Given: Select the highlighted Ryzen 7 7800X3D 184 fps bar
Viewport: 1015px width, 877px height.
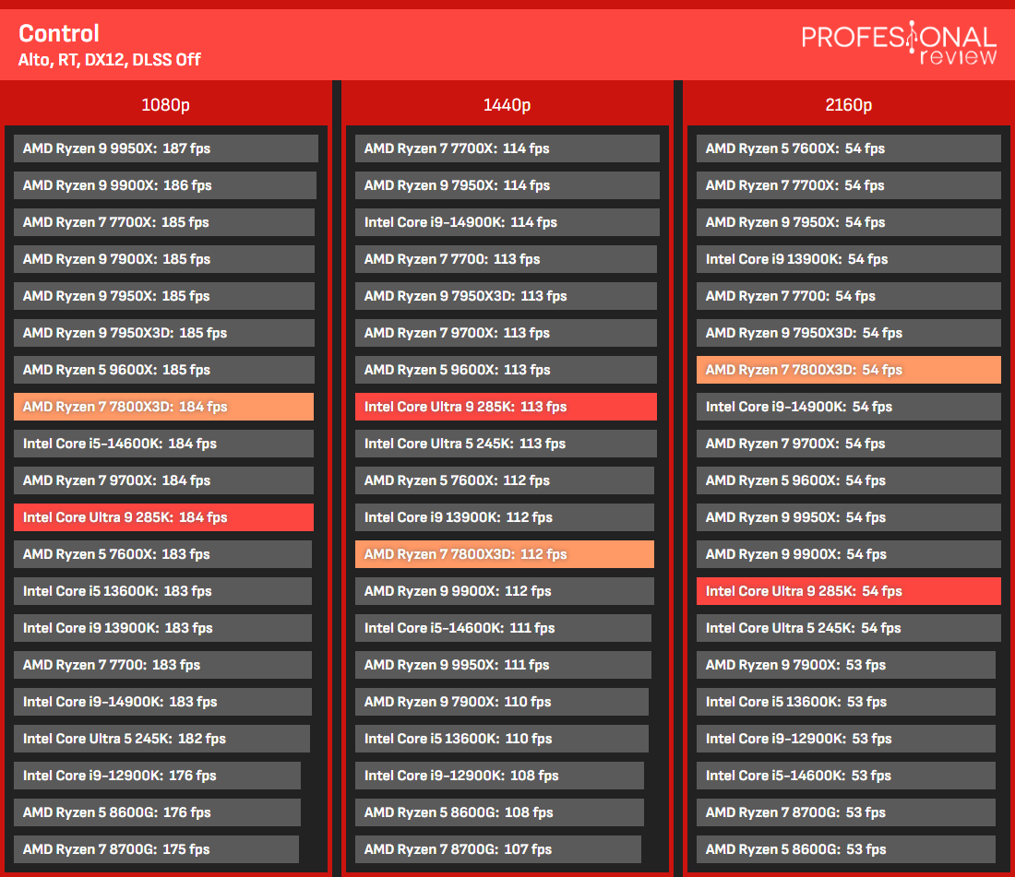Looking at the screenshot, I should point(163,407).
